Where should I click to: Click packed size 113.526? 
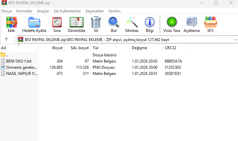click(82, 67)
